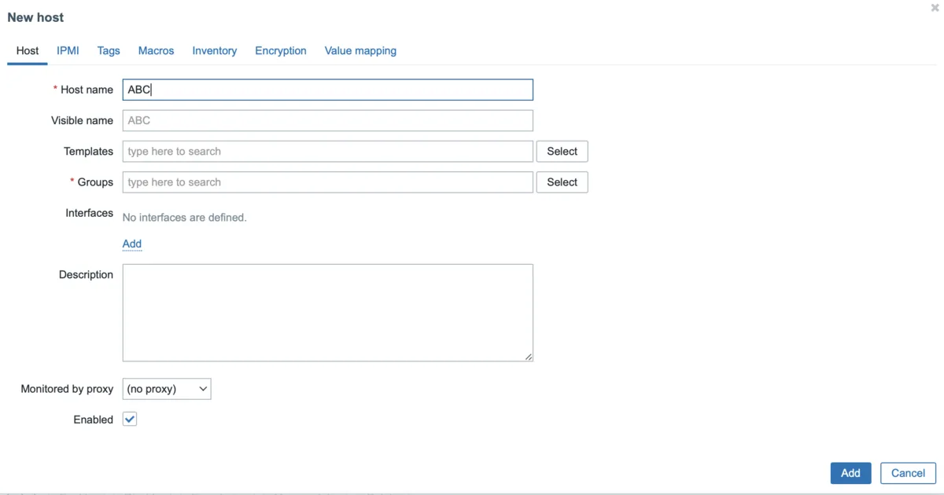The height and width of the screenshot is (495, 944).
Task: Open the Encryption tab
Action: (280, 51)
